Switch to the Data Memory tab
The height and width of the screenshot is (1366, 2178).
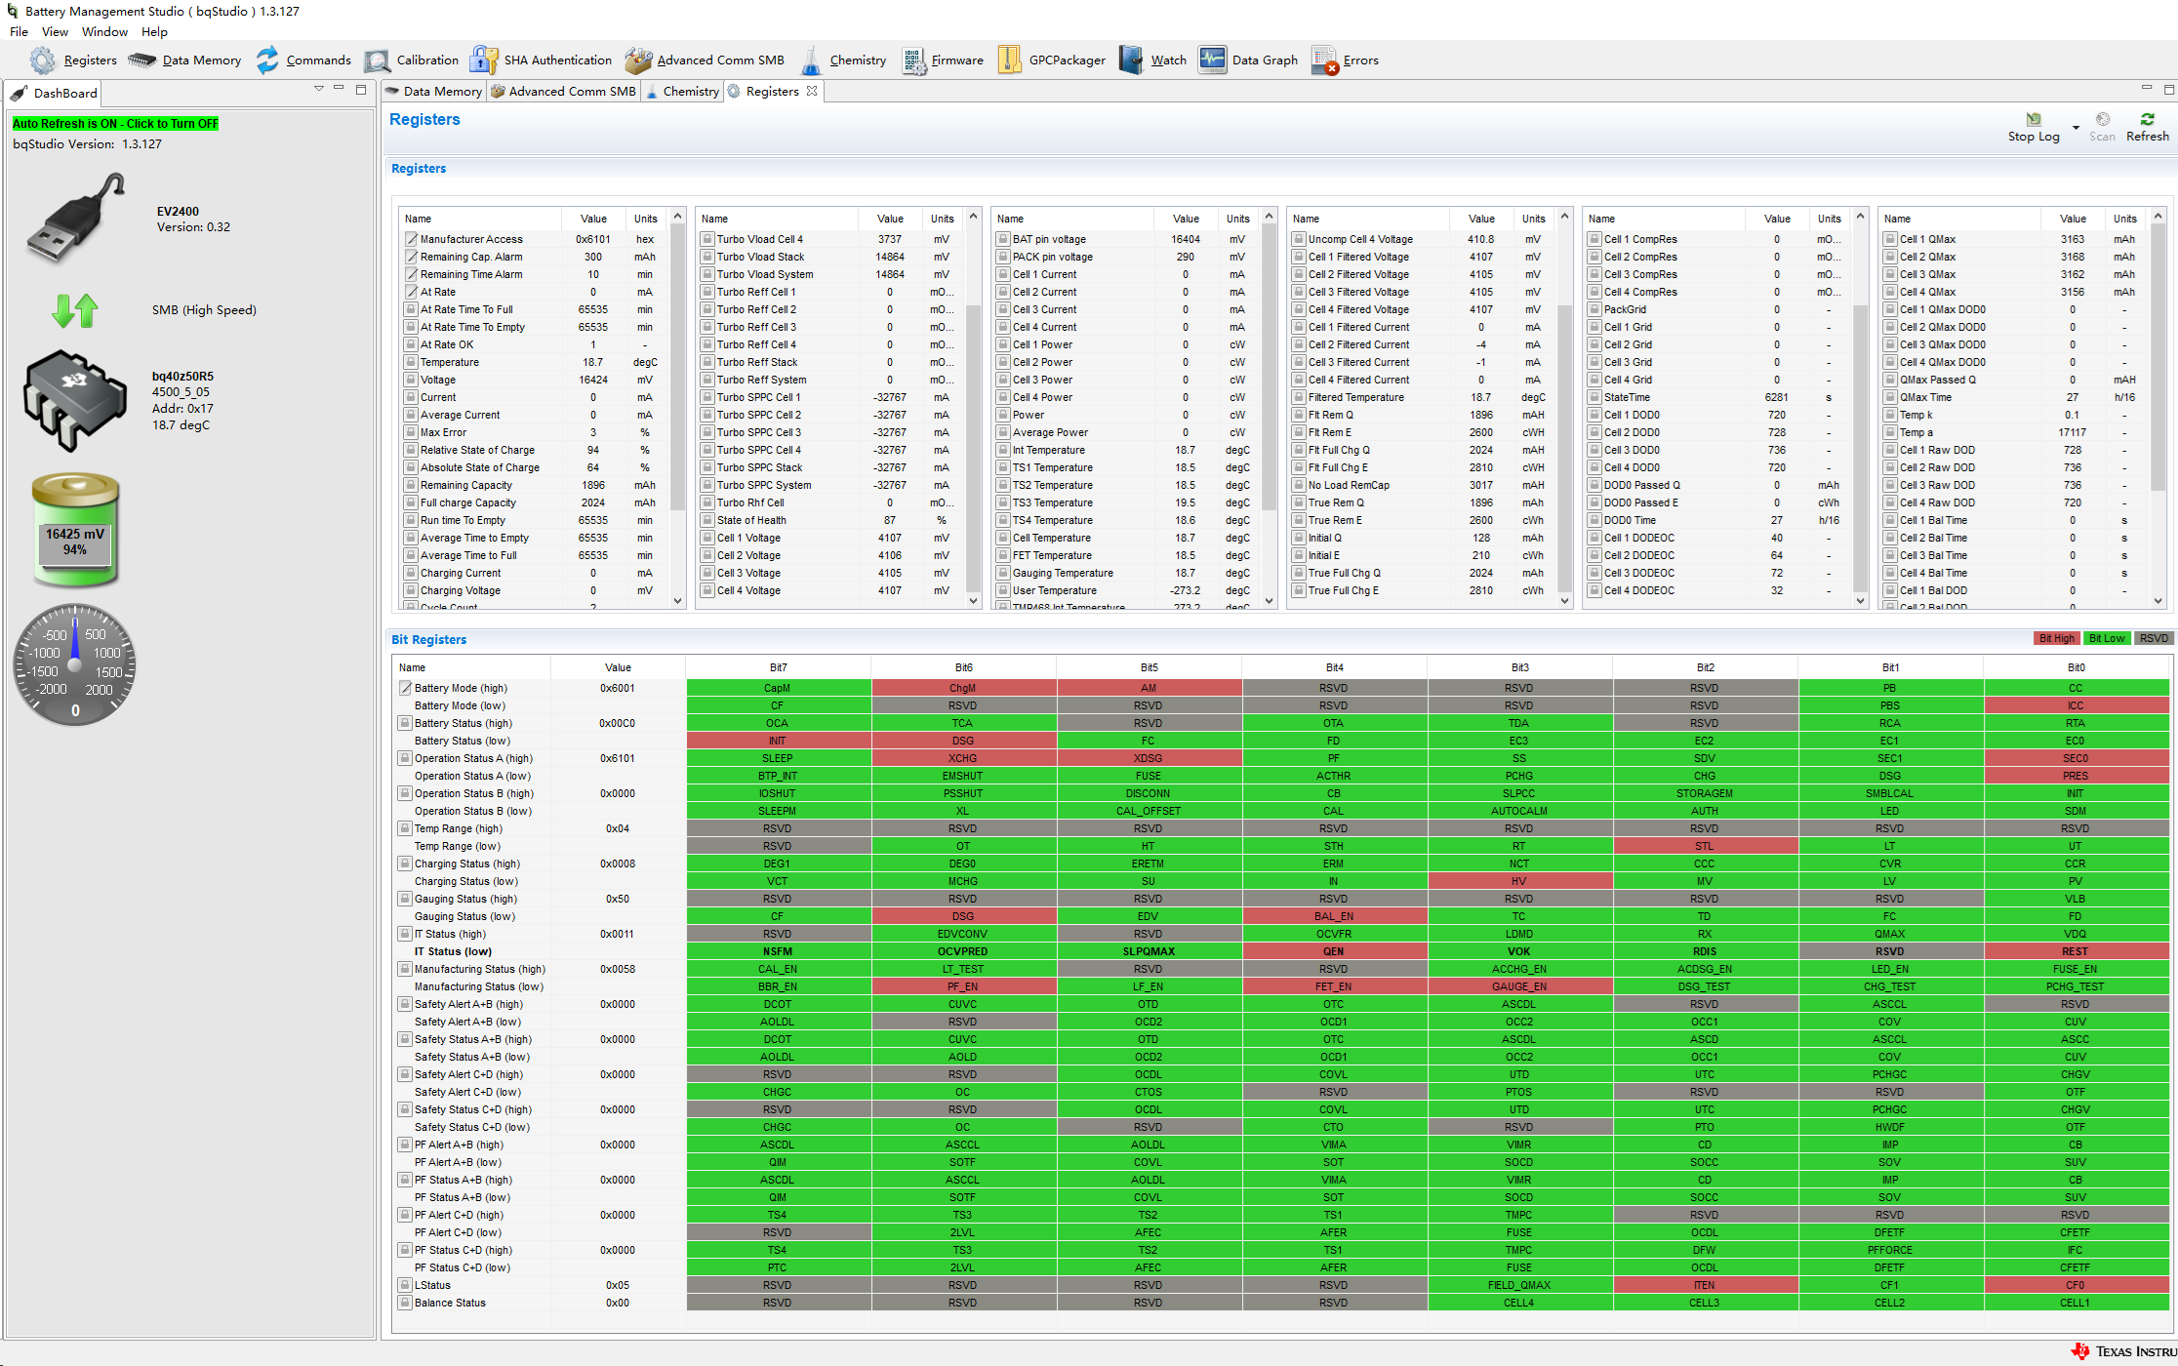coord(434,91)
